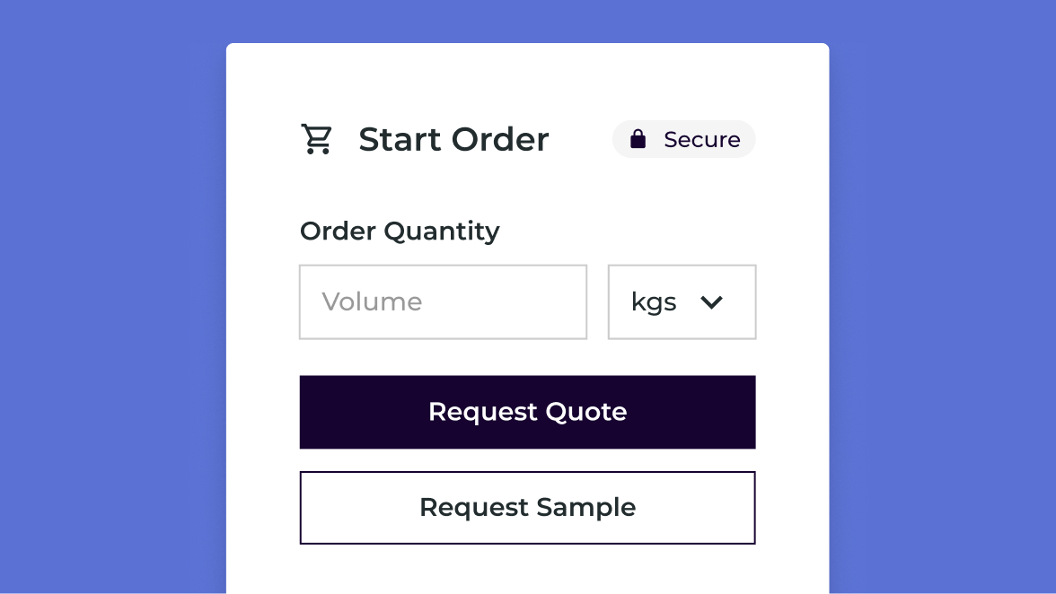Click the Order Quantity label
Image resolution: width=1056 pixels, height=594 pixels.
pyautogui.click(x=400, y=231)
